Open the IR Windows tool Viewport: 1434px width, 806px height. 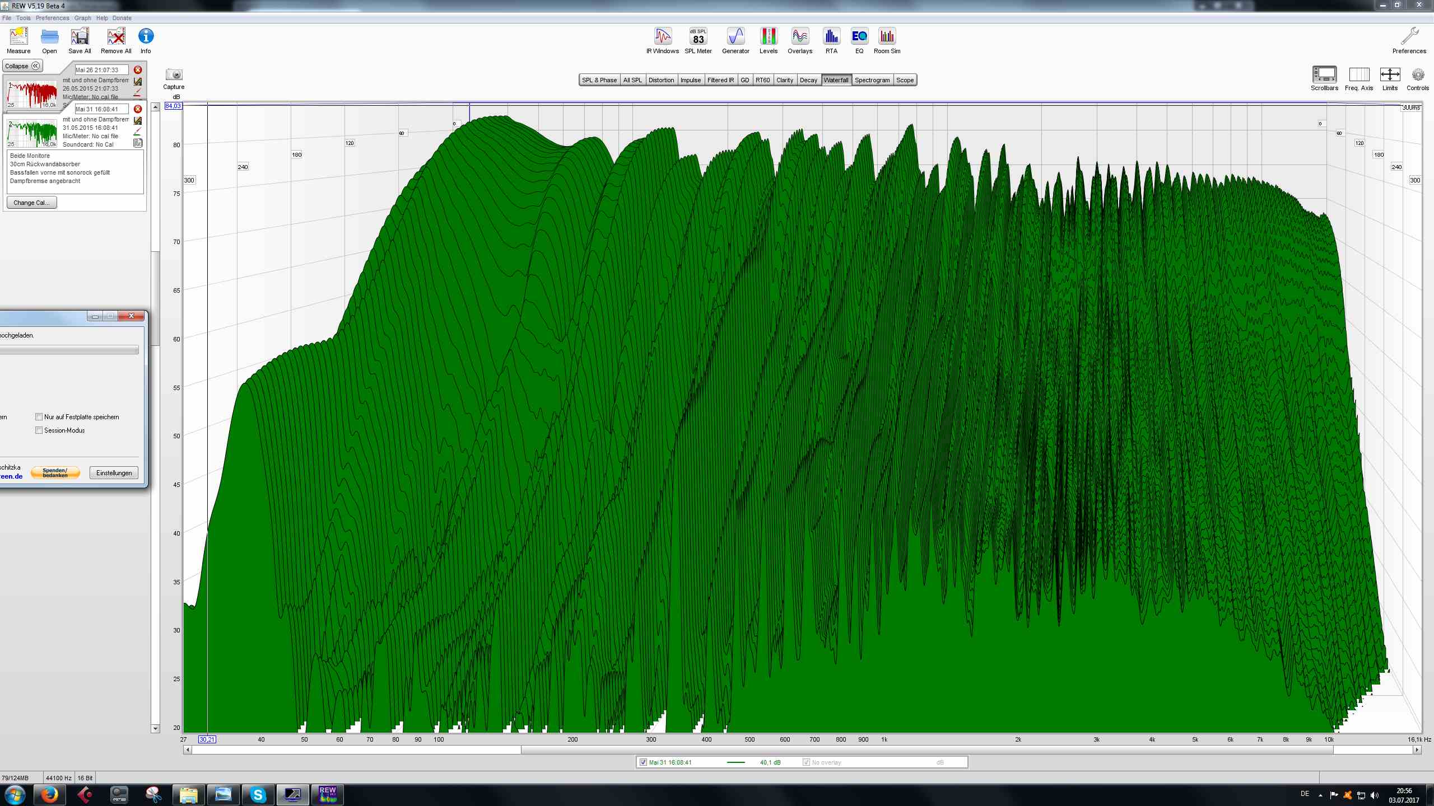663,36
